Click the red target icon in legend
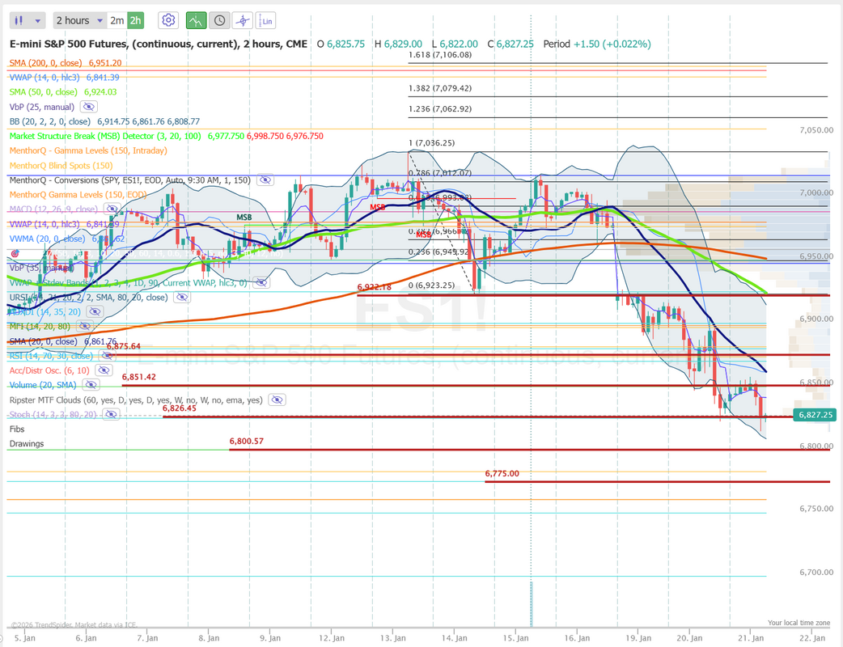The height and width of the screenshot is (647, 843). (15, 254)
